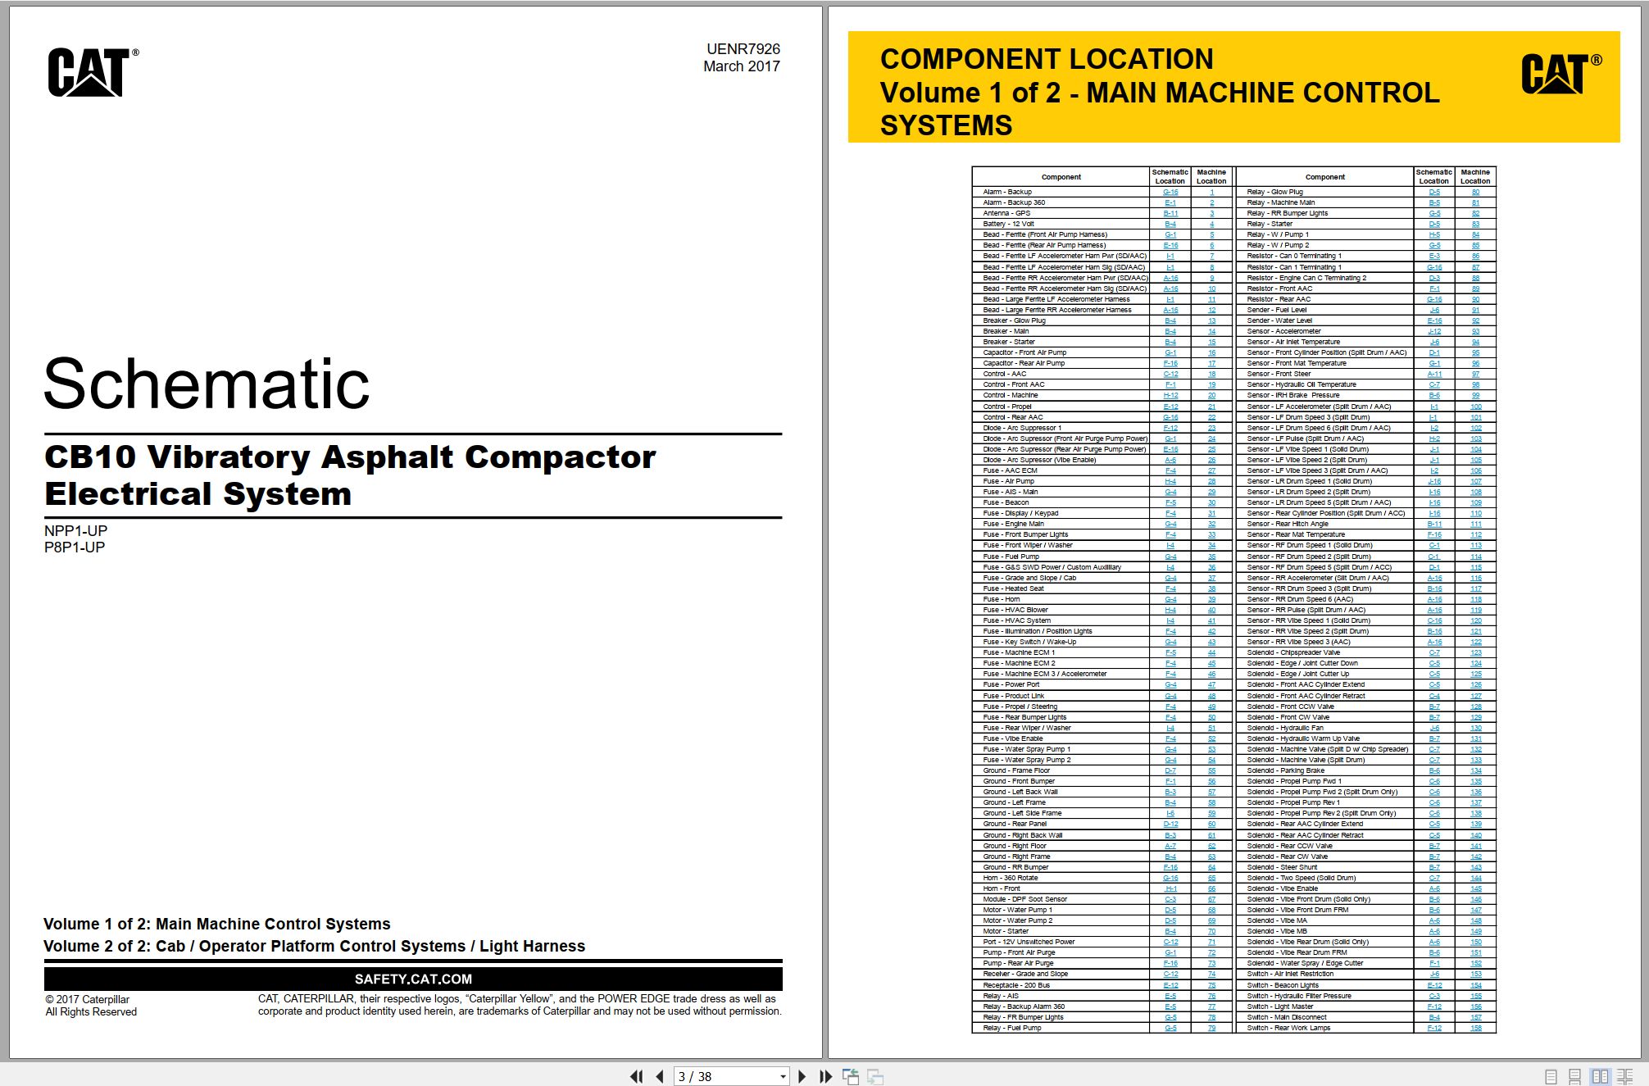Click the 'Volume 2 of 2: Cab / Operator Platform' line
The image size is (1649, 1086).
click(314, 946)
